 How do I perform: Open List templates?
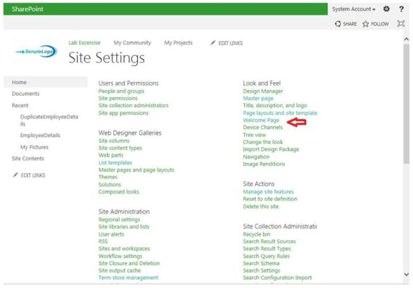coord(116,162)
